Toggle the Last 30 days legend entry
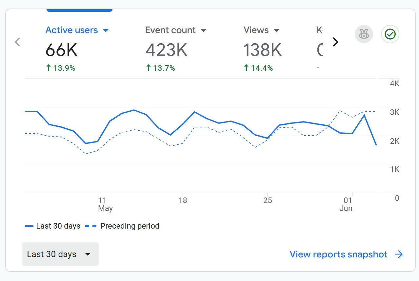This screenshot has width=419, height=281. 52,226
